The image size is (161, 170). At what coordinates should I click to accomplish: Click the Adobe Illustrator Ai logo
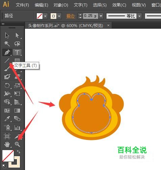pos(6,4)
